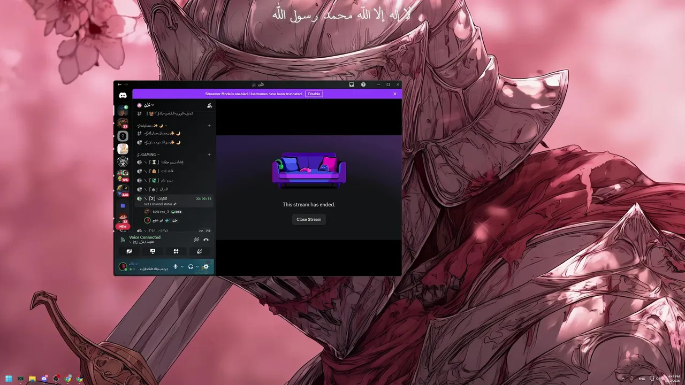The image size is (685, 385).
Task: Open Discord from the taskbar
Action: tap(44, 379)
